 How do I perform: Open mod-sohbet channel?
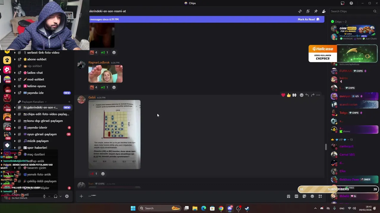click(x=43, y=79)
